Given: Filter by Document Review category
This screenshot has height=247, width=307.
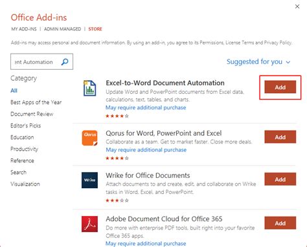Looking at the screenshot, I should pos(32,114).
